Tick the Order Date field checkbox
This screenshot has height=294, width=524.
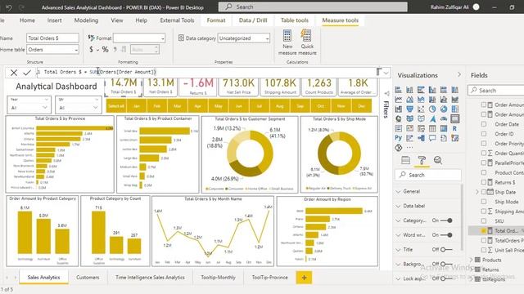(x=484, y=124)
